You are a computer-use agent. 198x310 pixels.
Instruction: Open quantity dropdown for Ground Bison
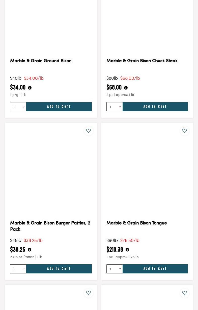tap(18, 107)
